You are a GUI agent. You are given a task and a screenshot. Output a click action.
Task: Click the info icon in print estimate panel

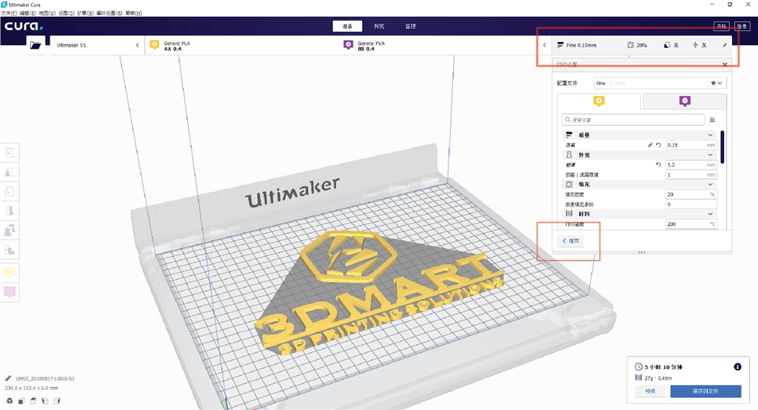coord(737,366)
